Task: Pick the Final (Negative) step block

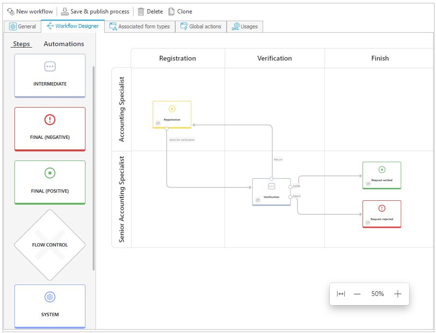Action: (x=50, y=129)
